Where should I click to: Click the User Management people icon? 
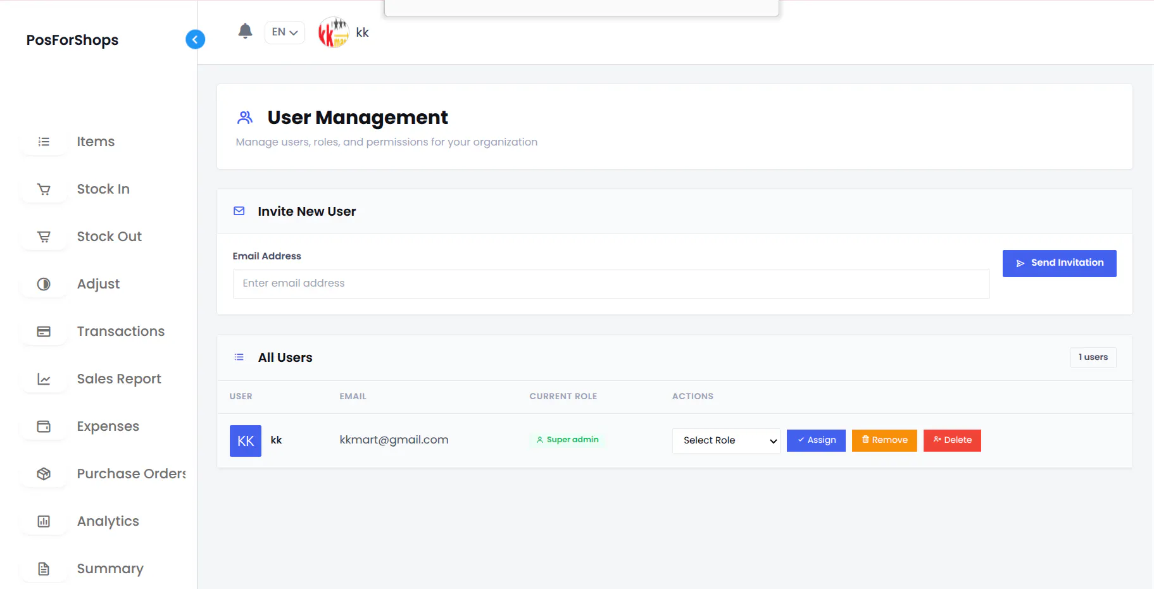click(x=245, y=118)
